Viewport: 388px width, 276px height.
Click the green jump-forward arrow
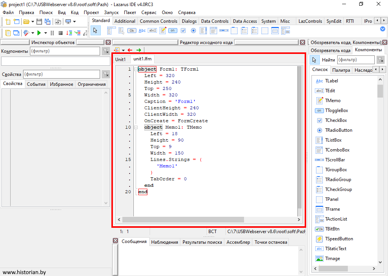point(139,50)
